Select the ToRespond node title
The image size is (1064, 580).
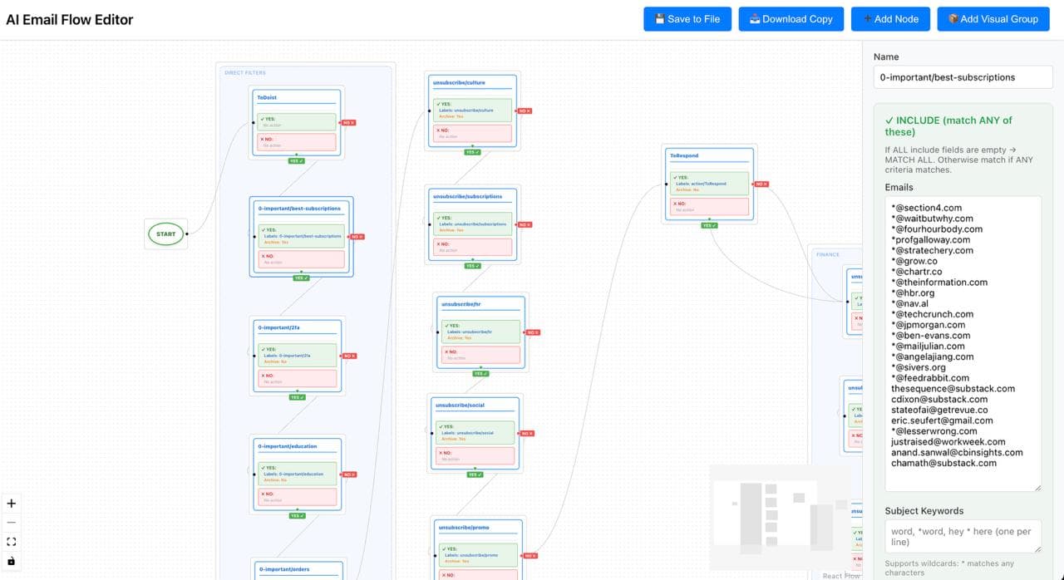pyautogui.click(x=684, y=156)
